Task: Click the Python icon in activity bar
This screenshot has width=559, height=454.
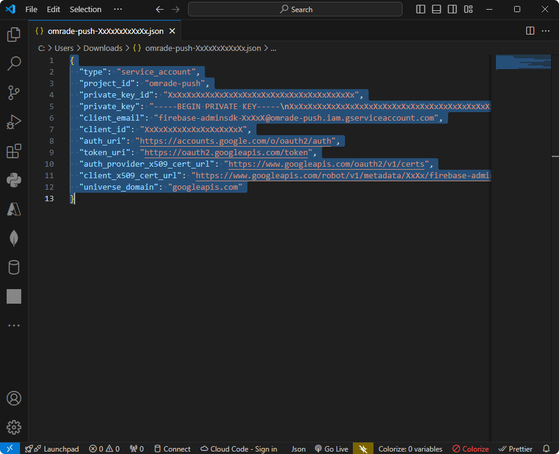Action: [13, 180]
